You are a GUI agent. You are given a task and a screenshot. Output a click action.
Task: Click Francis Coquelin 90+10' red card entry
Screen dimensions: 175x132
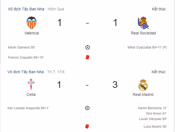coord(26,57)
